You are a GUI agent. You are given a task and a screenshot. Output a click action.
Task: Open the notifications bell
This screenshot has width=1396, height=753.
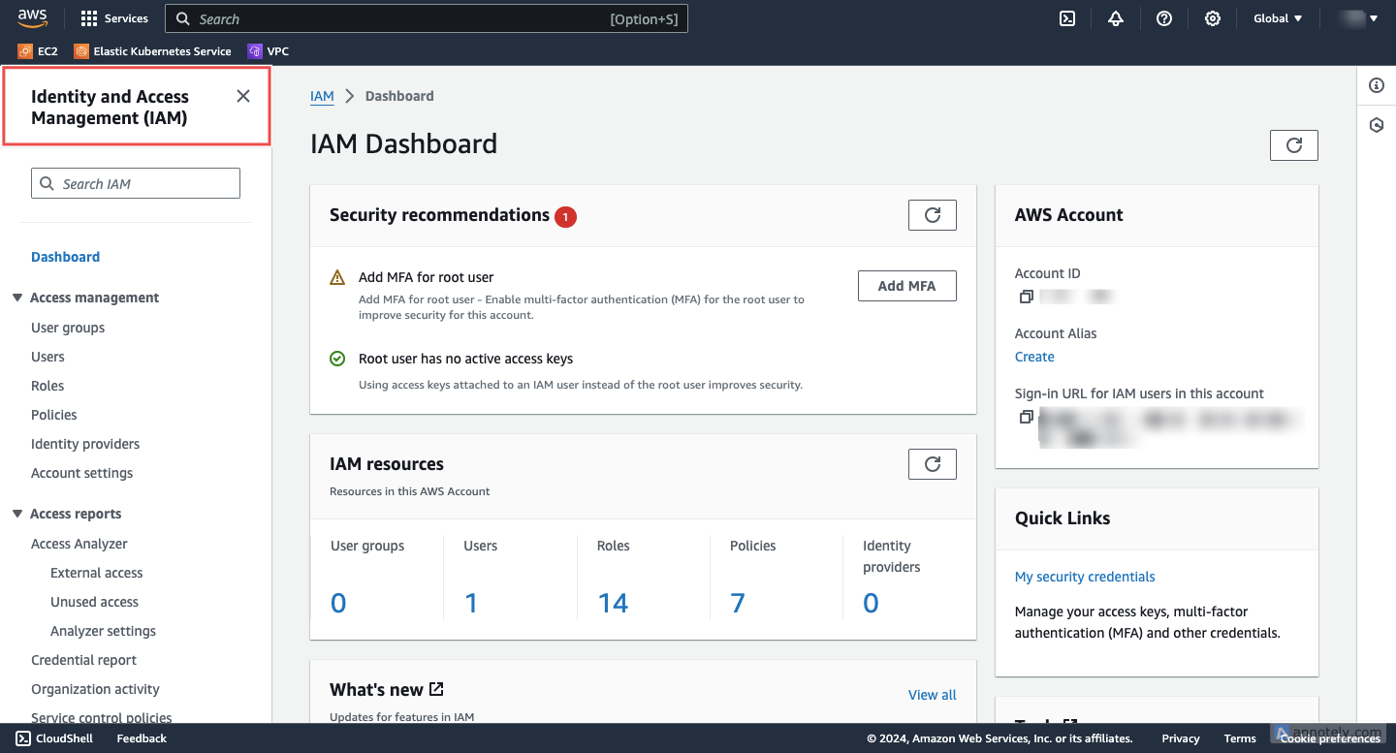(x=1116, y=18)
